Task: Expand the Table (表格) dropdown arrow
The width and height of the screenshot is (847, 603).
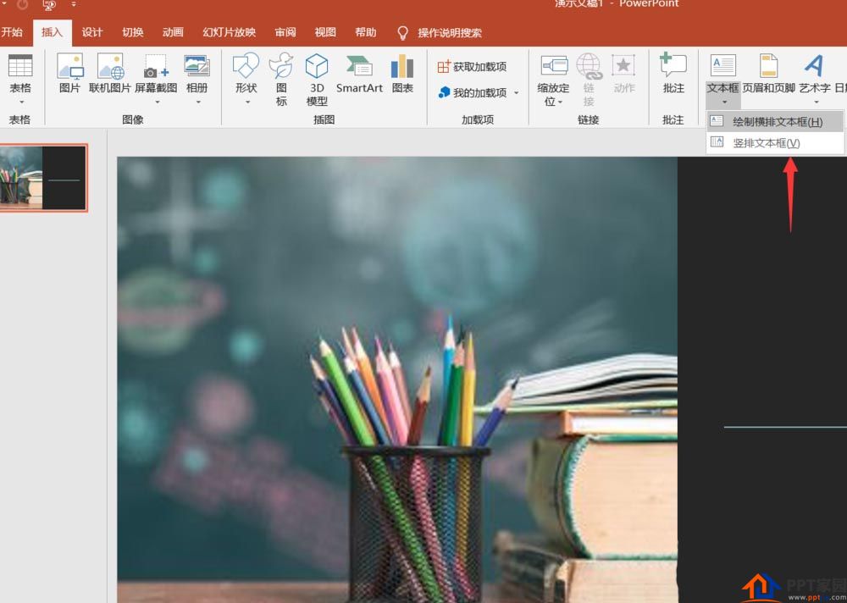Action: click(21, 102)
